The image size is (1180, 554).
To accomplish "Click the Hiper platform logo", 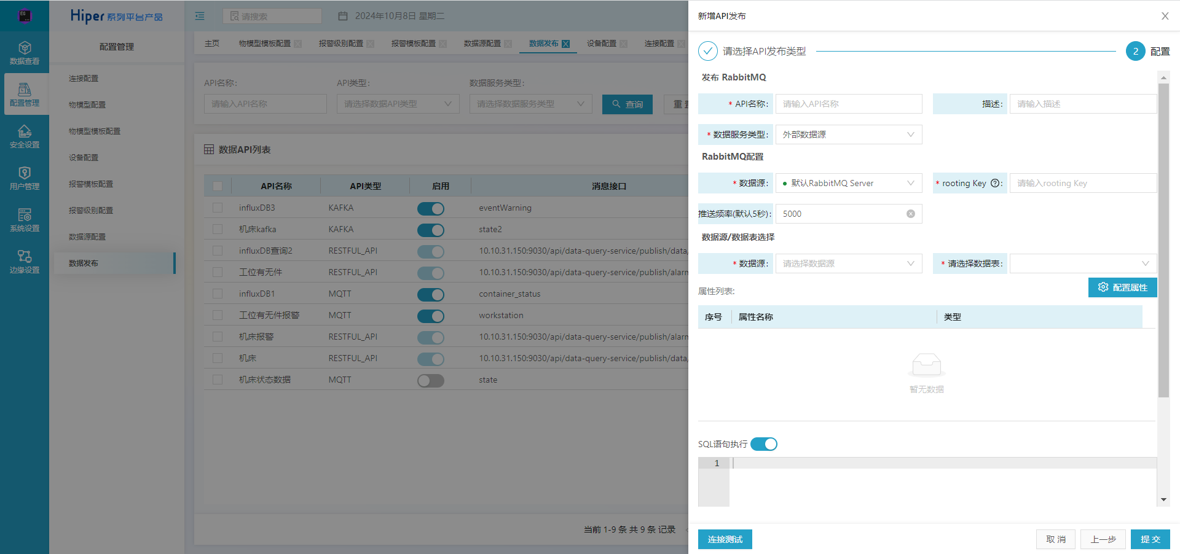I will 116,16.
